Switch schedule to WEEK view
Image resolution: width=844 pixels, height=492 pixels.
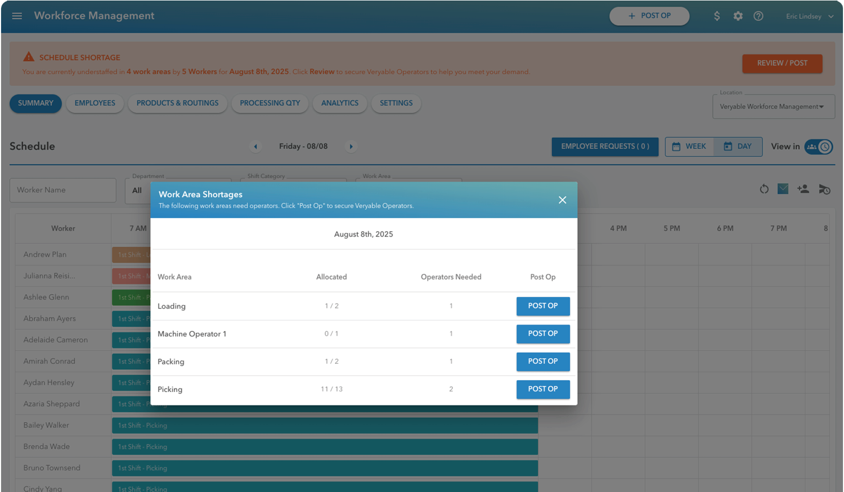[689, 146]
